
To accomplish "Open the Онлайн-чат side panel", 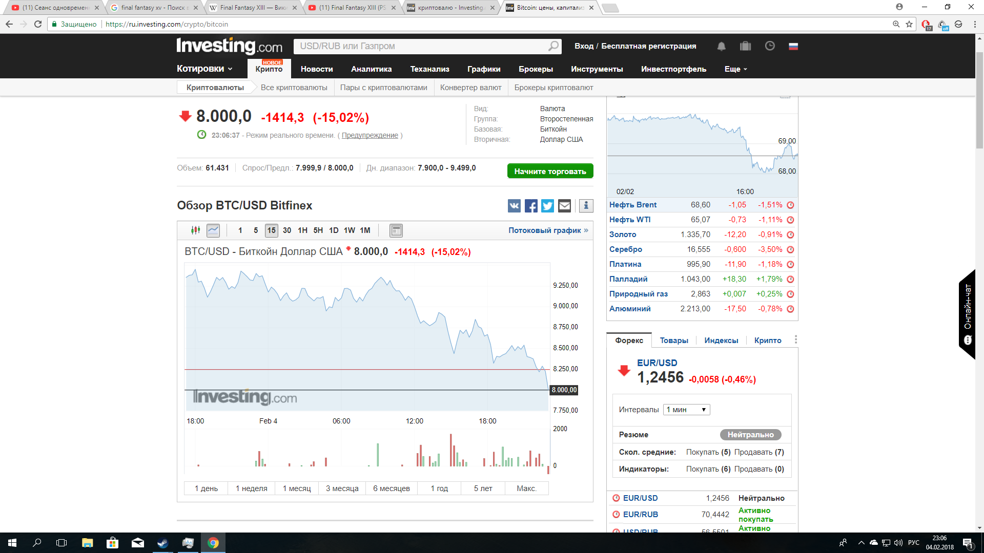I will [967, 314].
